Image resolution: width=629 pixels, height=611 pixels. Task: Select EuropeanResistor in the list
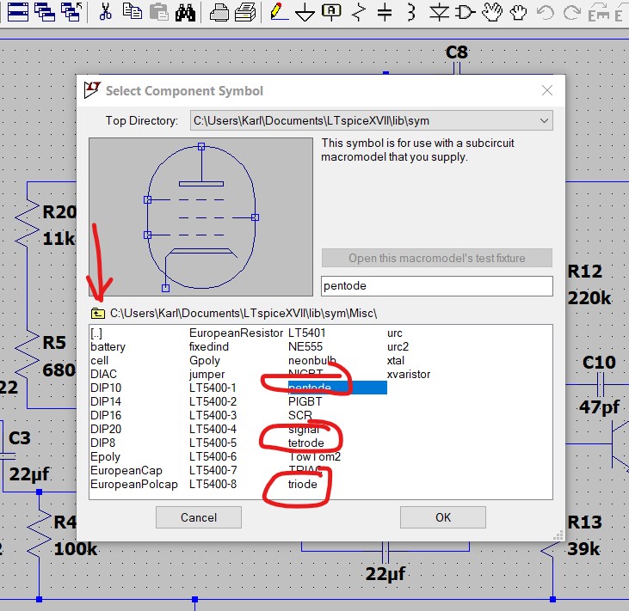tap(237, 333)
